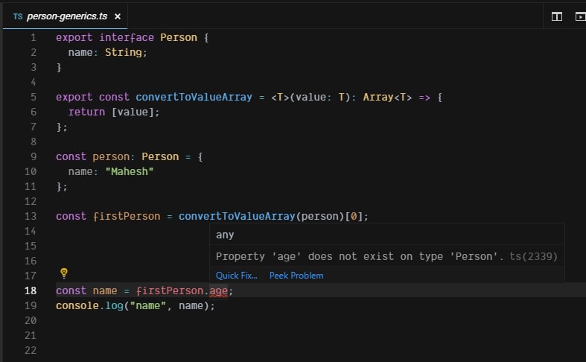Viewport: 586px width, 362px height.
Task: Click the console.log statement on line 19
Action: [136, 306]
